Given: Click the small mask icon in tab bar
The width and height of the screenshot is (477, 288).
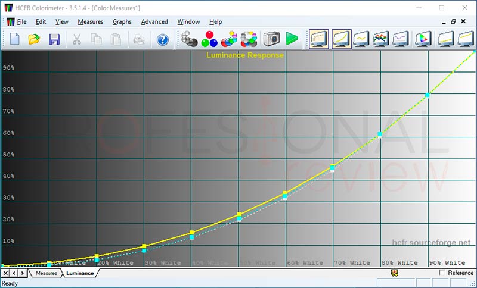Looking at the screenshot, I should [x=395, y=273].
